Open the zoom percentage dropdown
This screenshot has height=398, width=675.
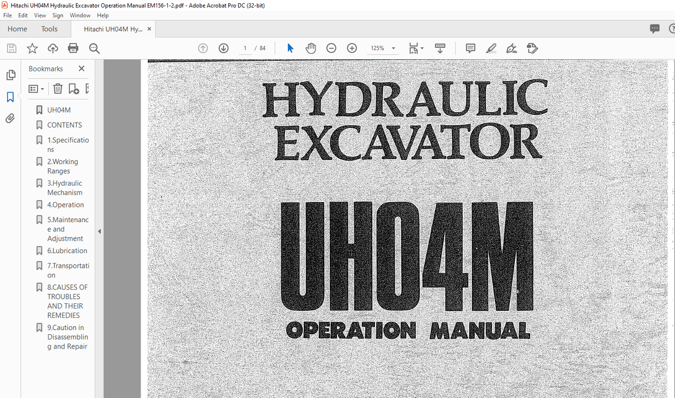pyautogui.click(x=393, y=48)
